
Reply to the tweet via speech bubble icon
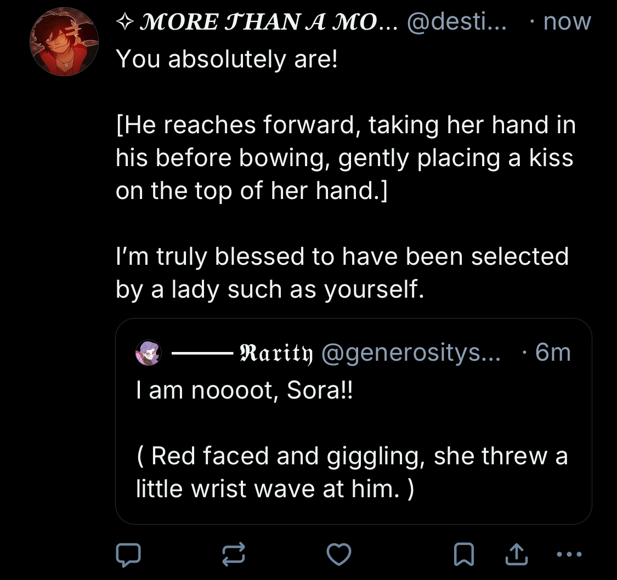[128, 555]
